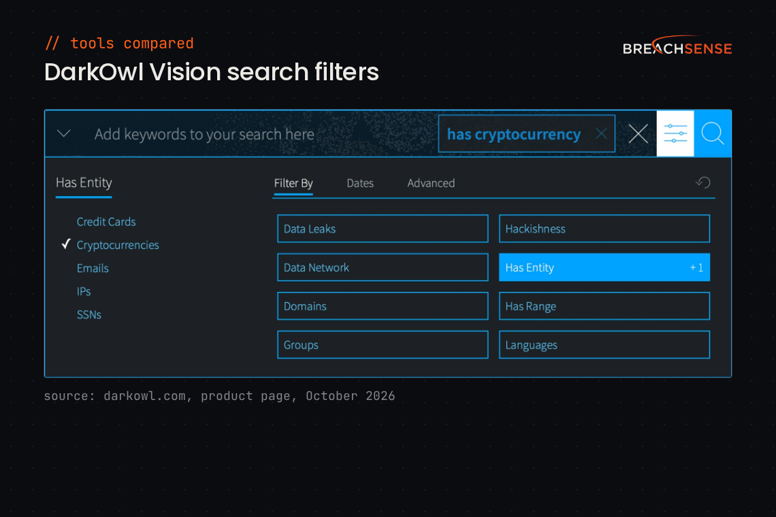
Task: Reset filters with the undo arrow icon
Action: [702, 182]
